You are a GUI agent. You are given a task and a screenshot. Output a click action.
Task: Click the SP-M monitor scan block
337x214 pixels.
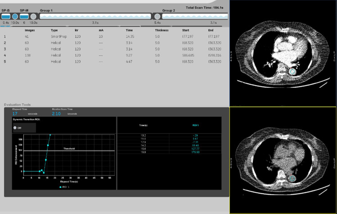24,16
